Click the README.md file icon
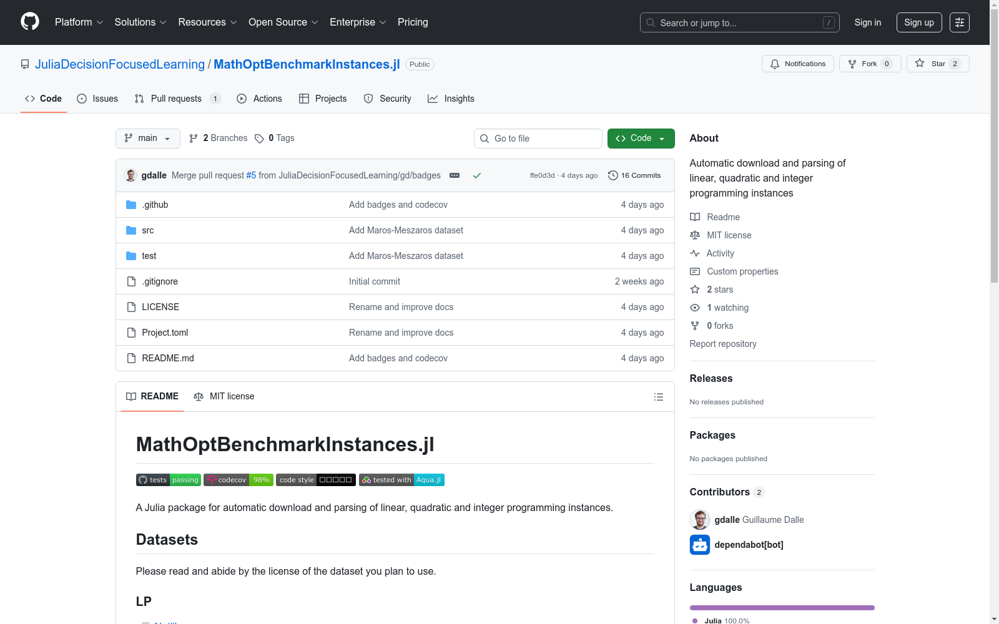 click(x=131, y=358)
